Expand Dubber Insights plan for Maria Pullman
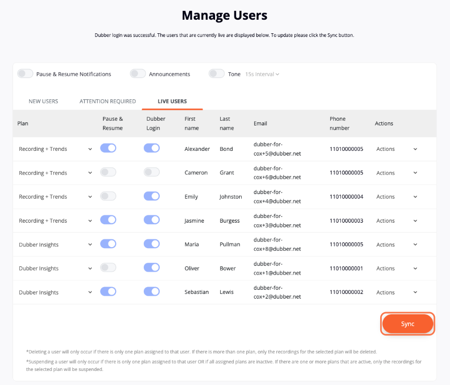Screen dimensions: 450x385 click(x=90, y=245)
